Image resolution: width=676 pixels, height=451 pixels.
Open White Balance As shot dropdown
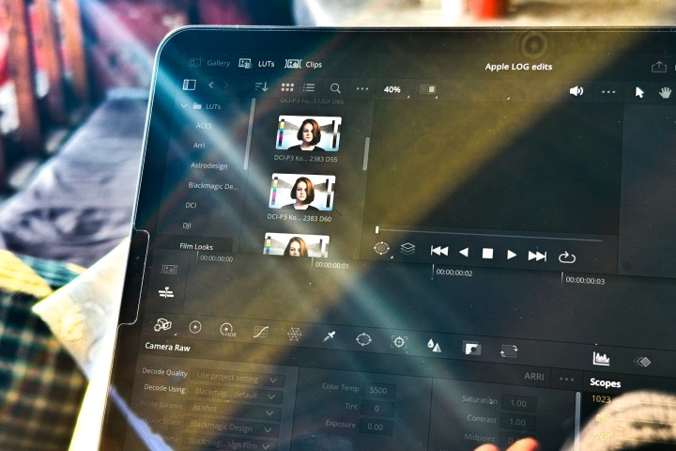pos(233,409)
